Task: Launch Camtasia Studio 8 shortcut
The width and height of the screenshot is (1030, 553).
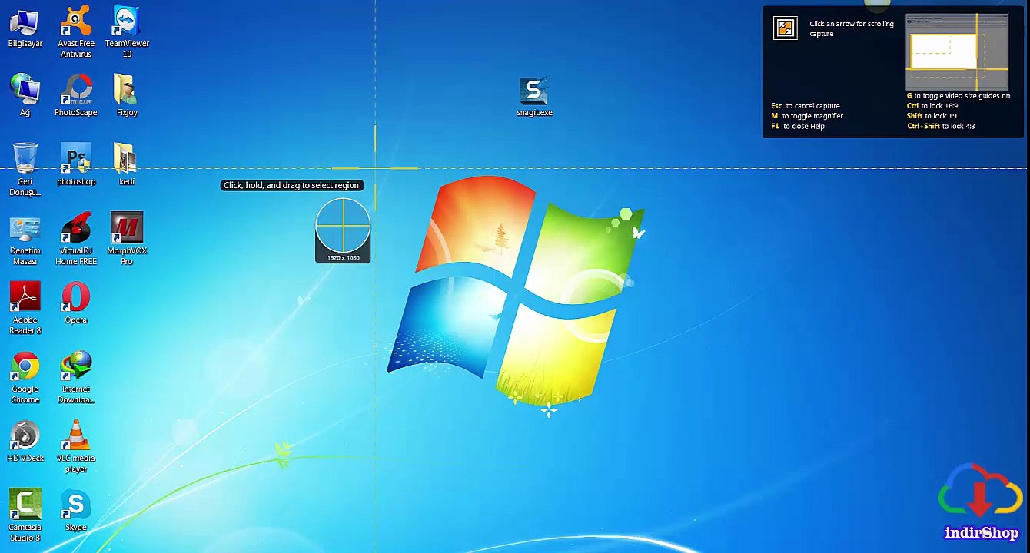Action: (25, 516)
